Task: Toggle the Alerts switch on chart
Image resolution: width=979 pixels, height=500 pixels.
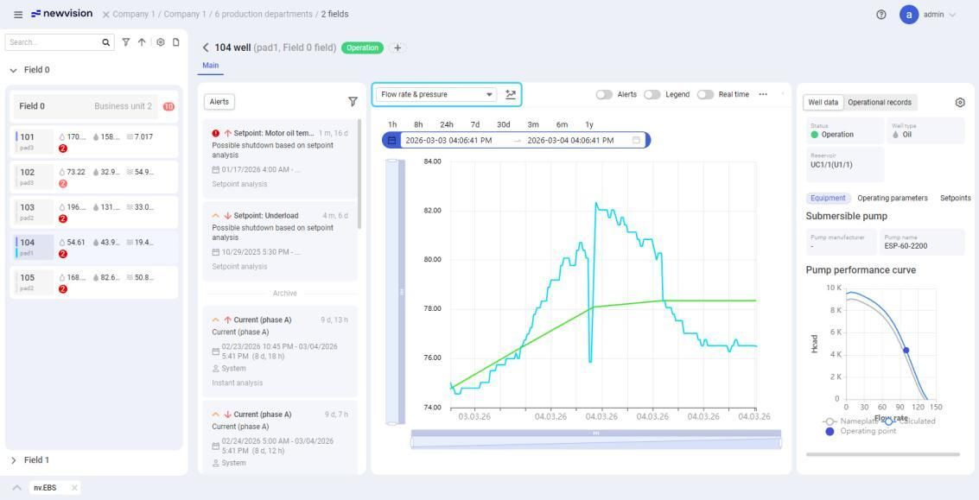Action: click(604, 94)
